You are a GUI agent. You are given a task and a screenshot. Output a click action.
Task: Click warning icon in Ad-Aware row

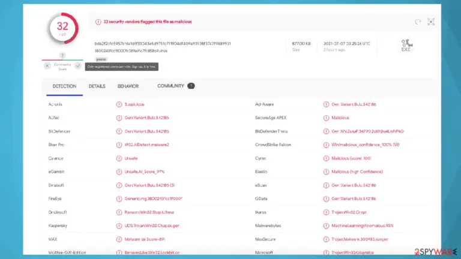[326, 104]
